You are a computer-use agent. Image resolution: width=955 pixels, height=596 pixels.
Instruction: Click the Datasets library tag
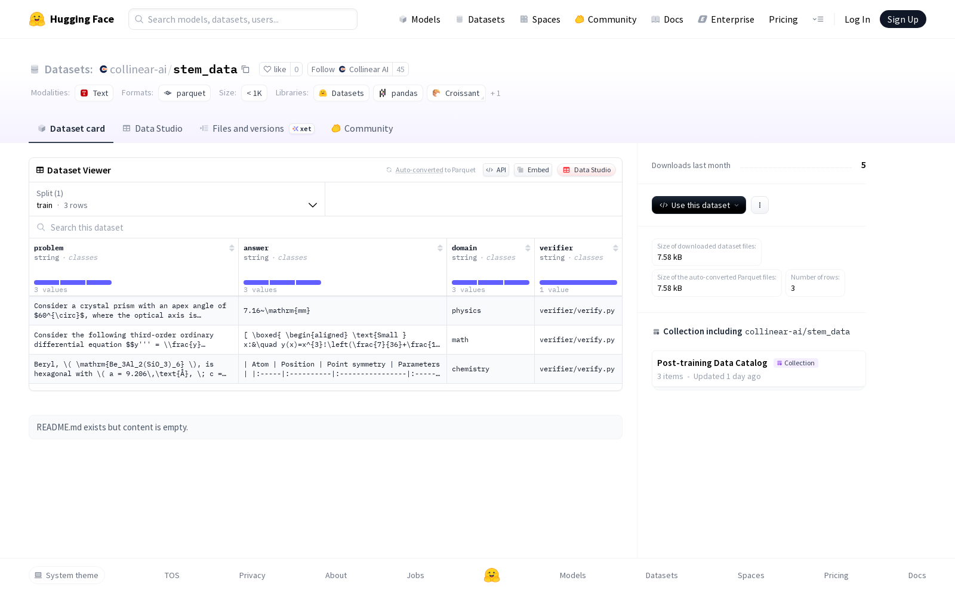[341, 93]
